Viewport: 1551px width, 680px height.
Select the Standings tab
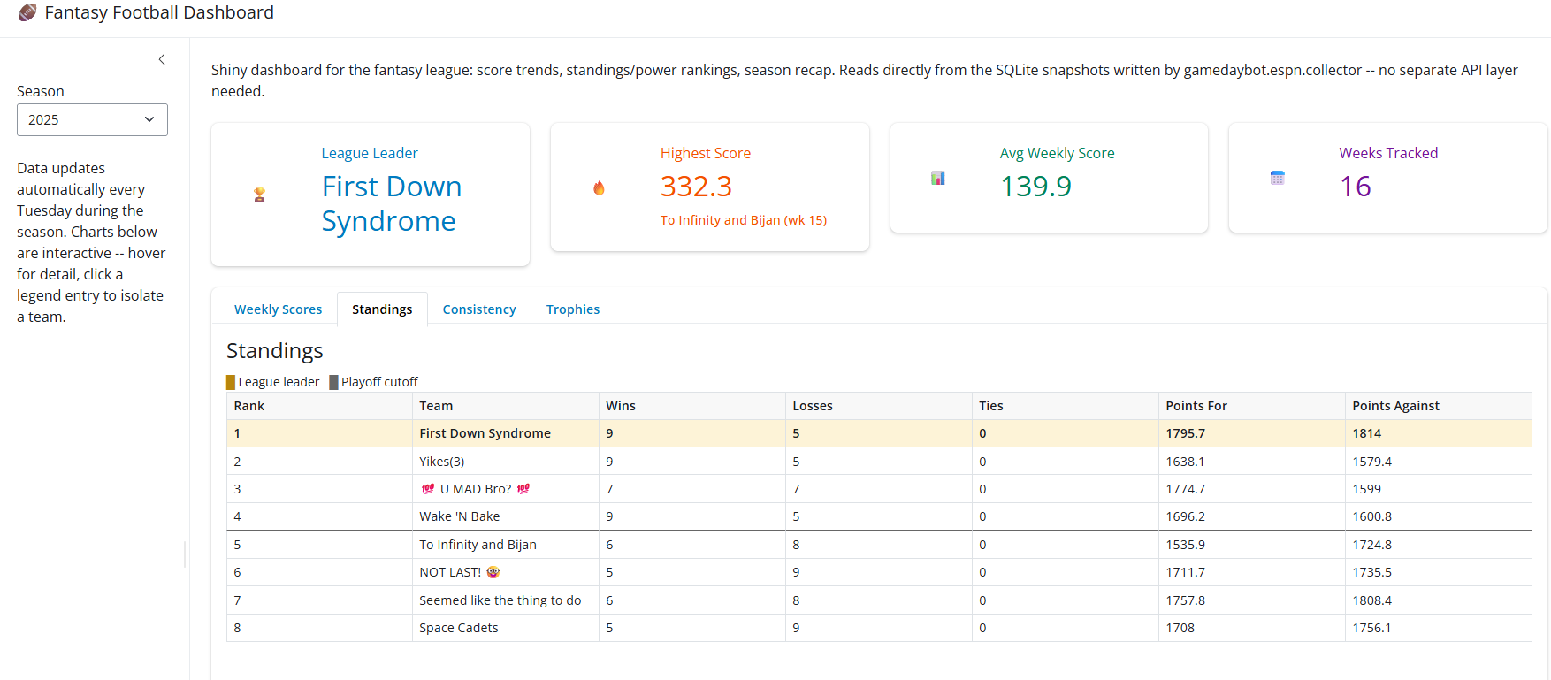382,309
